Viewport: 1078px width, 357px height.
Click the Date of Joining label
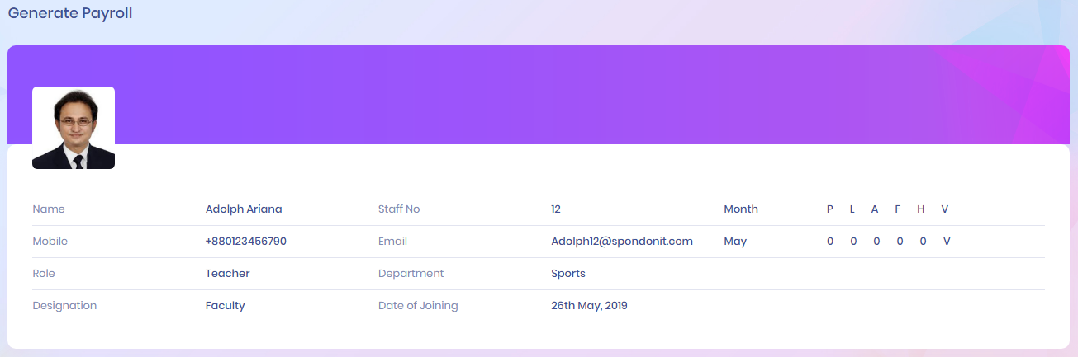418,306
